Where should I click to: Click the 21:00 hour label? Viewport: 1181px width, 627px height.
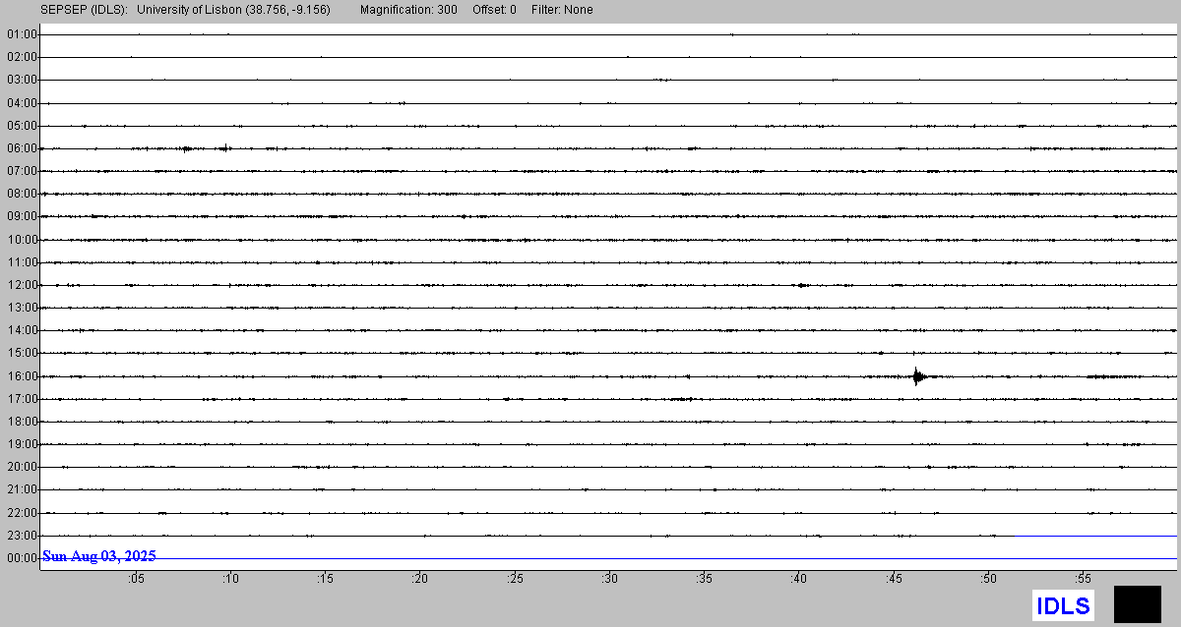(22, 489)
